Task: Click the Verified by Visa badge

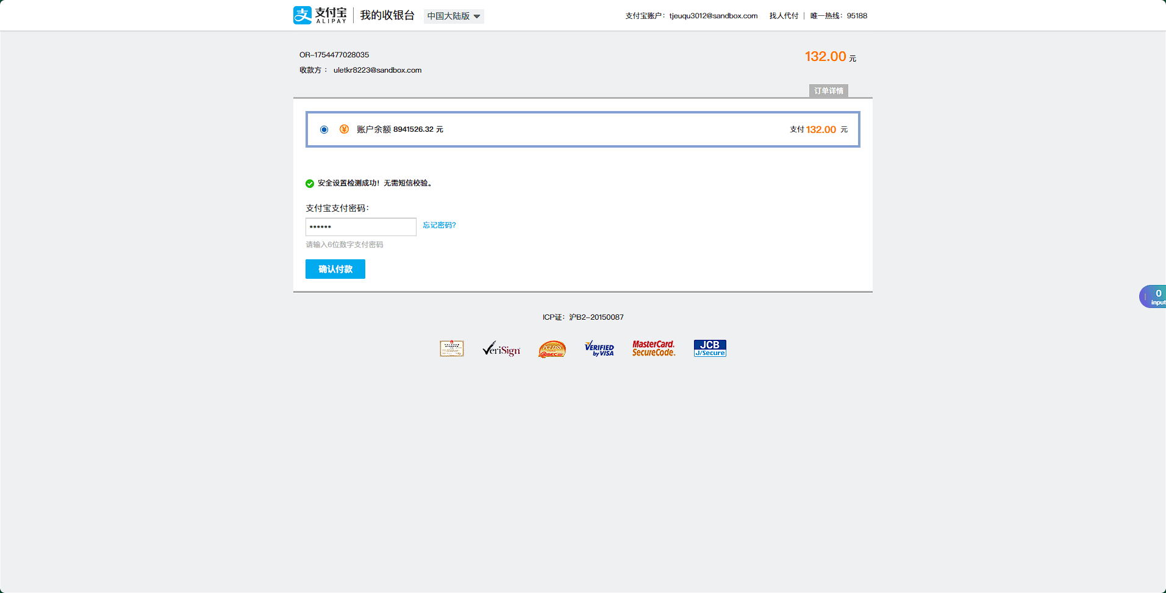Action: click(599, 349)
